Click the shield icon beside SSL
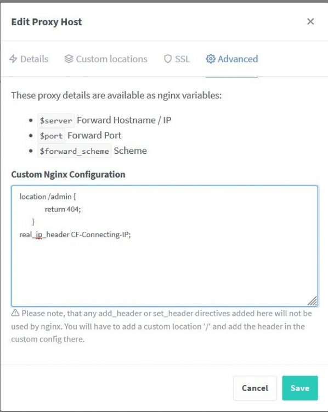 pos(168,59)
